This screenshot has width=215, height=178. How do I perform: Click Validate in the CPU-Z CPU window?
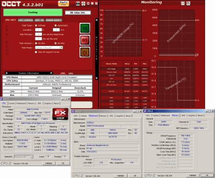tap(49, 163)
